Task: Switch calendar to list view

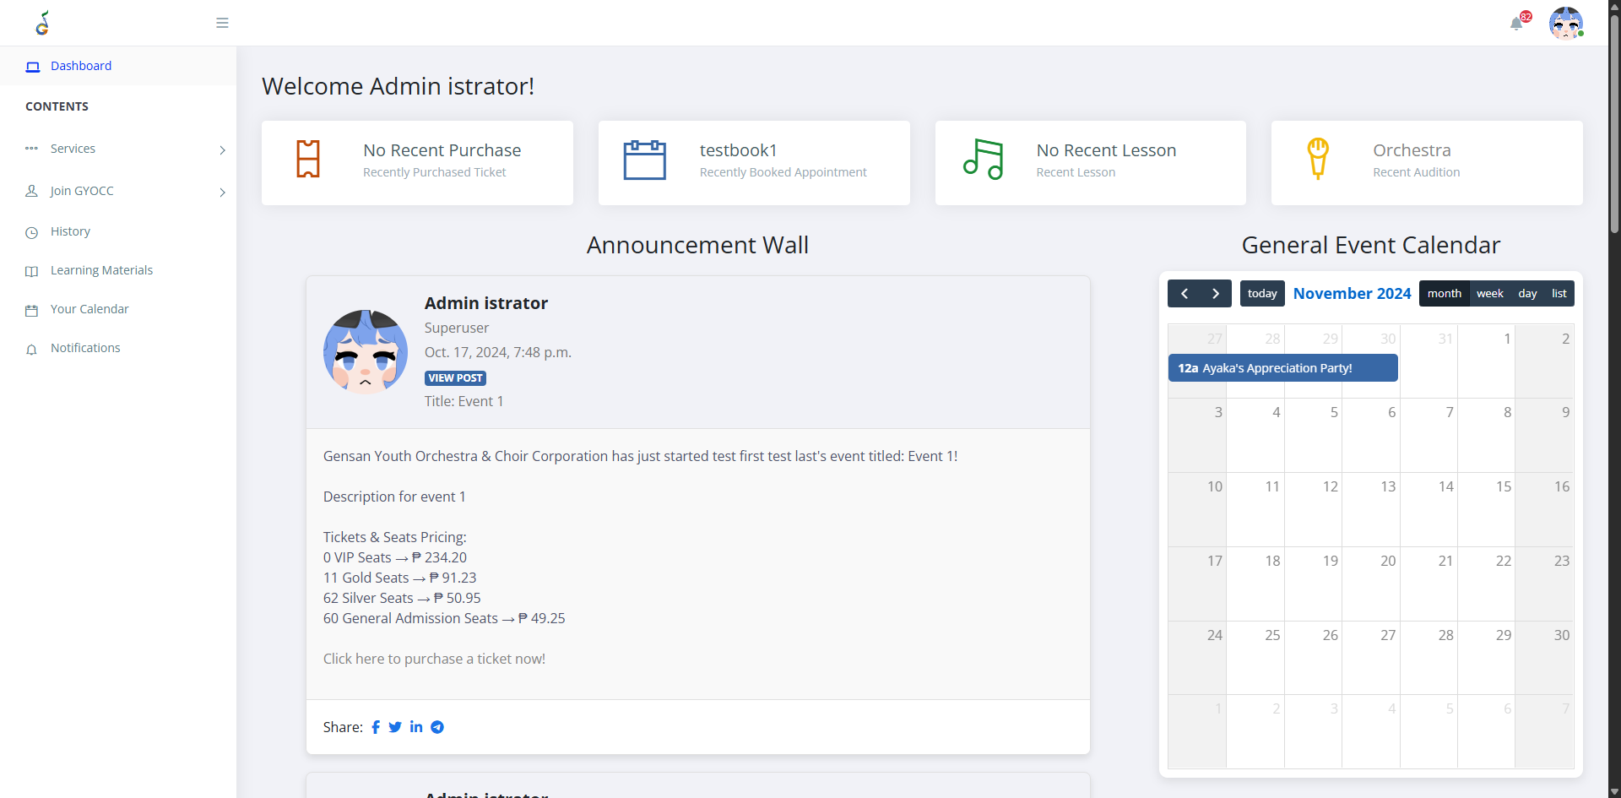Action: click(x=1559, y=294)
